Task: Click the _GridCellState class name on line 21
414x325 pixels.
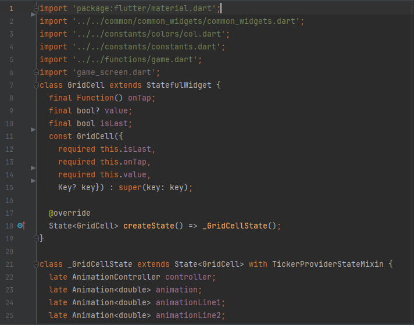Action: point(100,265)
